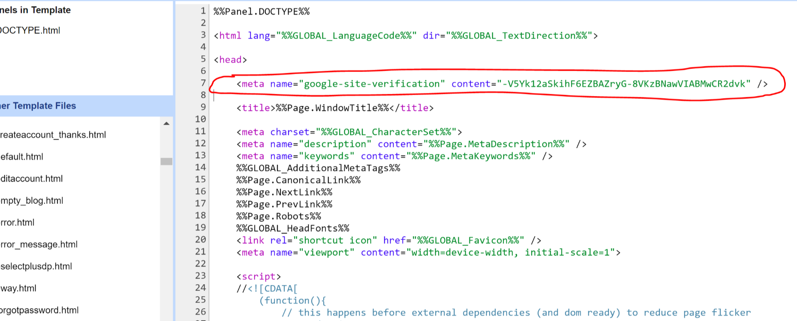Click the file list scrollbar thumb
Screen dimensions: 797x321
coord(166,162)
